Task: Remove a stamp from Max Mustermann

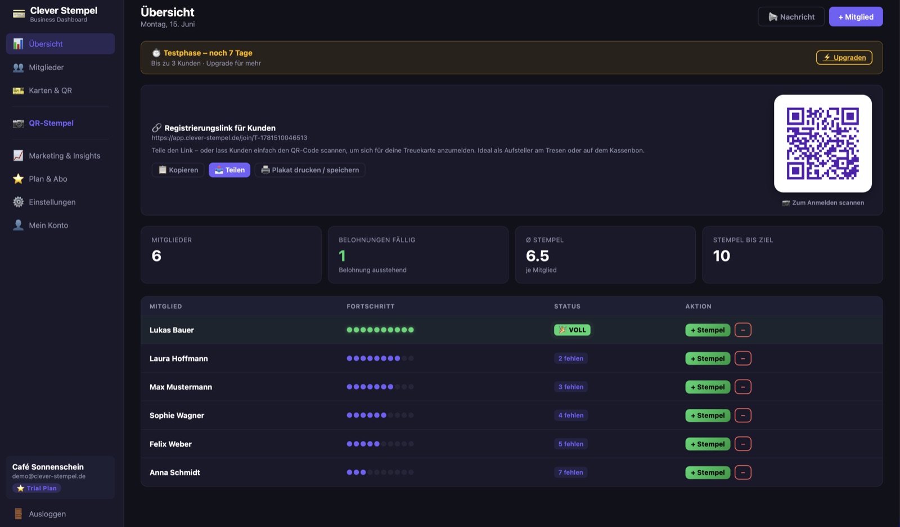Action: [743, 387]
